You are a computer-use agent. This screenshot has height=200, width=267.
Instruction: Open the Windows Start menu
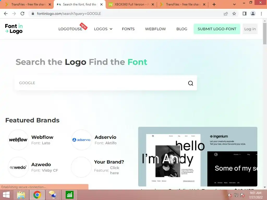tap(6, 195)
